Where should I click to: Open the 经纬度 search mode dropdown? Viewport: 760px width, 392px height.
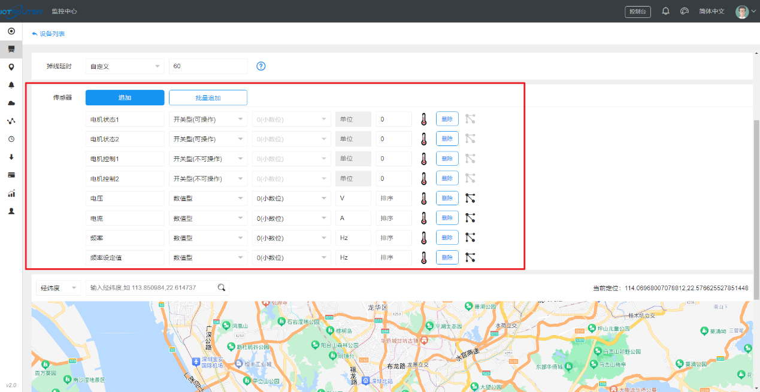click(x=58, y=288)
